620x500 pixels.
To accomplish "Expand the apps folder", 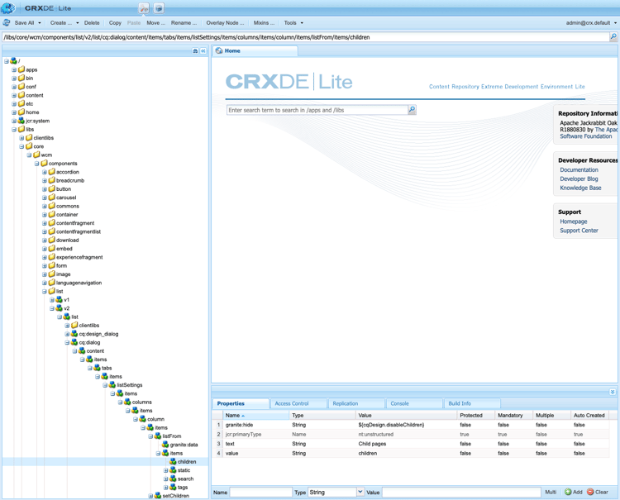I will pyautogui.click(x=14, y=69).
